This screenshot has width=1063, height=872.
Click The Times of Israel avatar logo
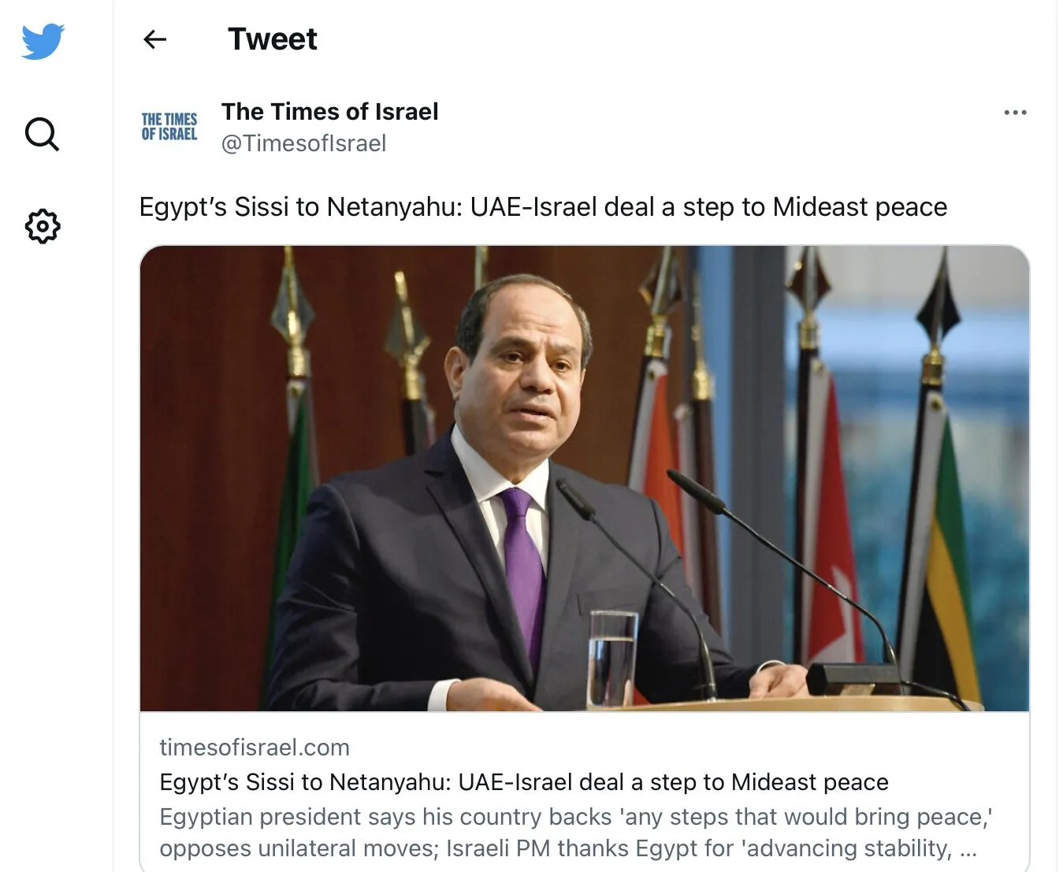tap(169, 127)
